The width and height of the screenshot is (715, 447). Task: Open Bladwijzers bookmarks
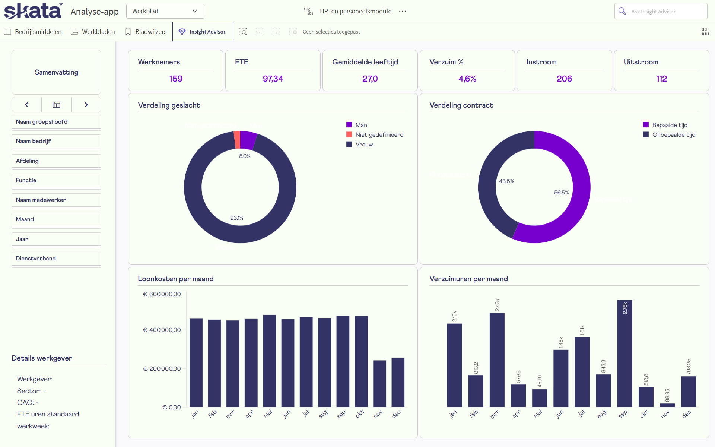146,32
